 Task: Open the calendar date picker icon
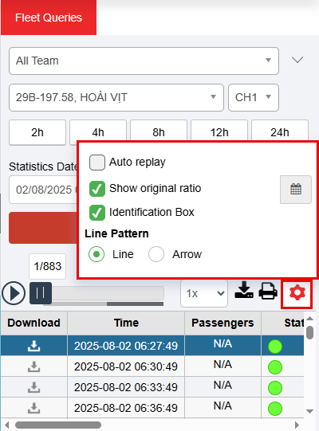click(296, 190)
